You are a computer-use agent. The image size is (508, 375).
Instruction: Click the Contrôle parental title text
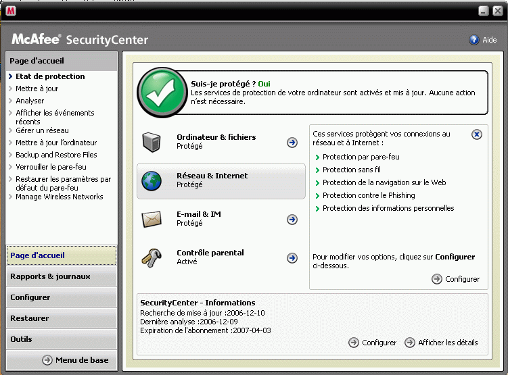coord(210,253)
